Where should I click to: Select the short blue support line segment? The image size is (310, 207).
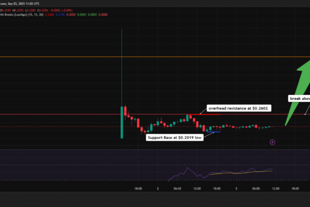(x=213, y=132)
